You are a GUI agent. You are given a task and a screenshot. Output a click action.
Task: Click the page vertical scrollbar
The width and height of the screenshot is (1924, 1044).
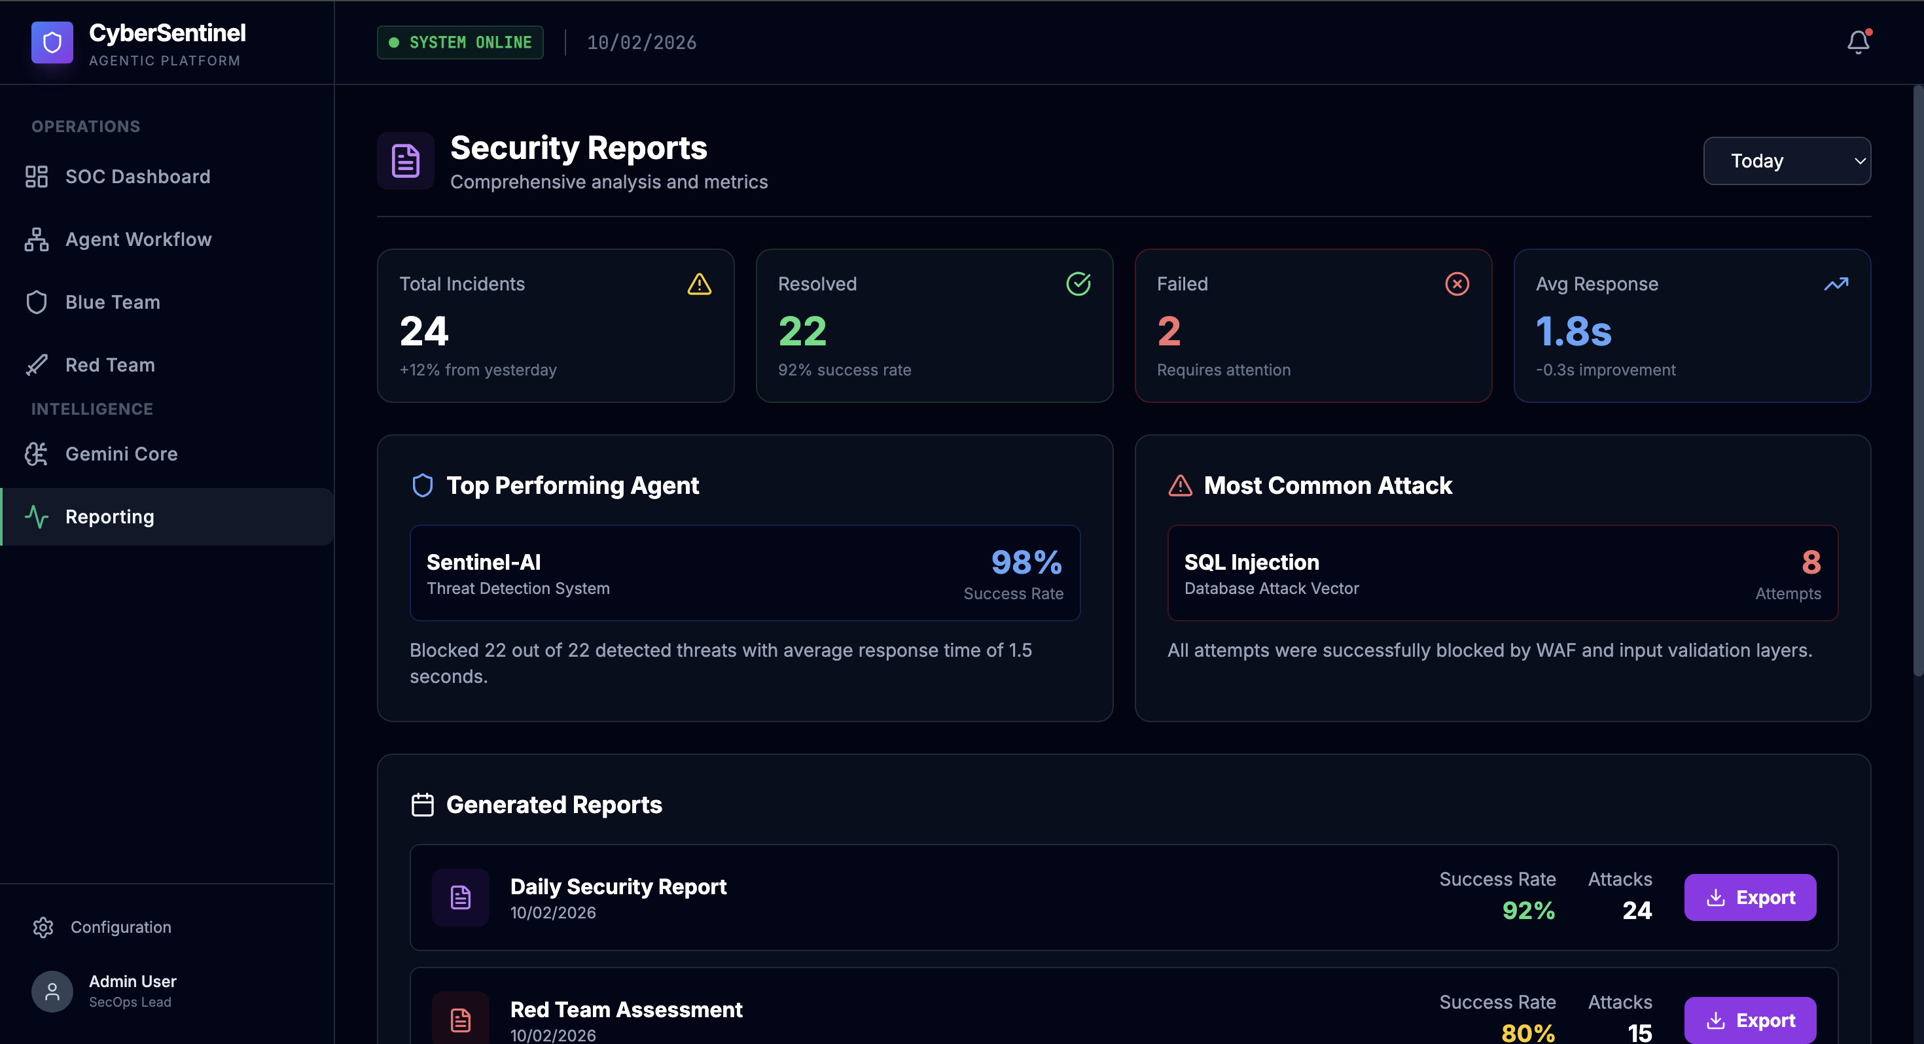point(1917,381)
